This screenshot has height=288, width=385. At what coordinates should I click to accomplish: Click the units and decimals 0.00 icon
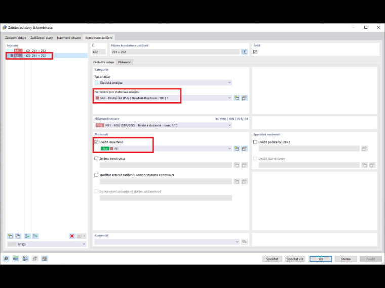pyautogui.click(x=16, y=259)
